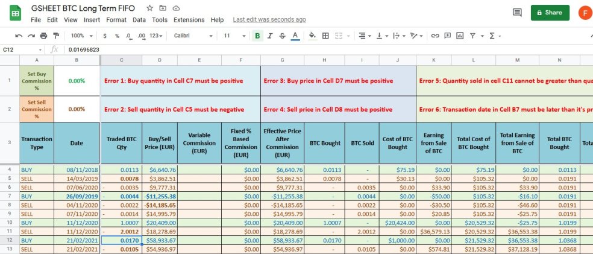Insert a link using toolbar icon

pyautogui.click(x=435, y=36)
